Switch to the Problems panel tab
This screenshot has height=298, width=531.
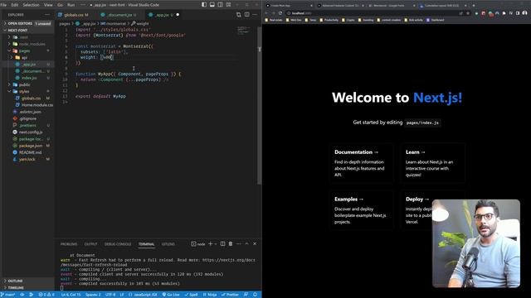click(x=69, y=244)
